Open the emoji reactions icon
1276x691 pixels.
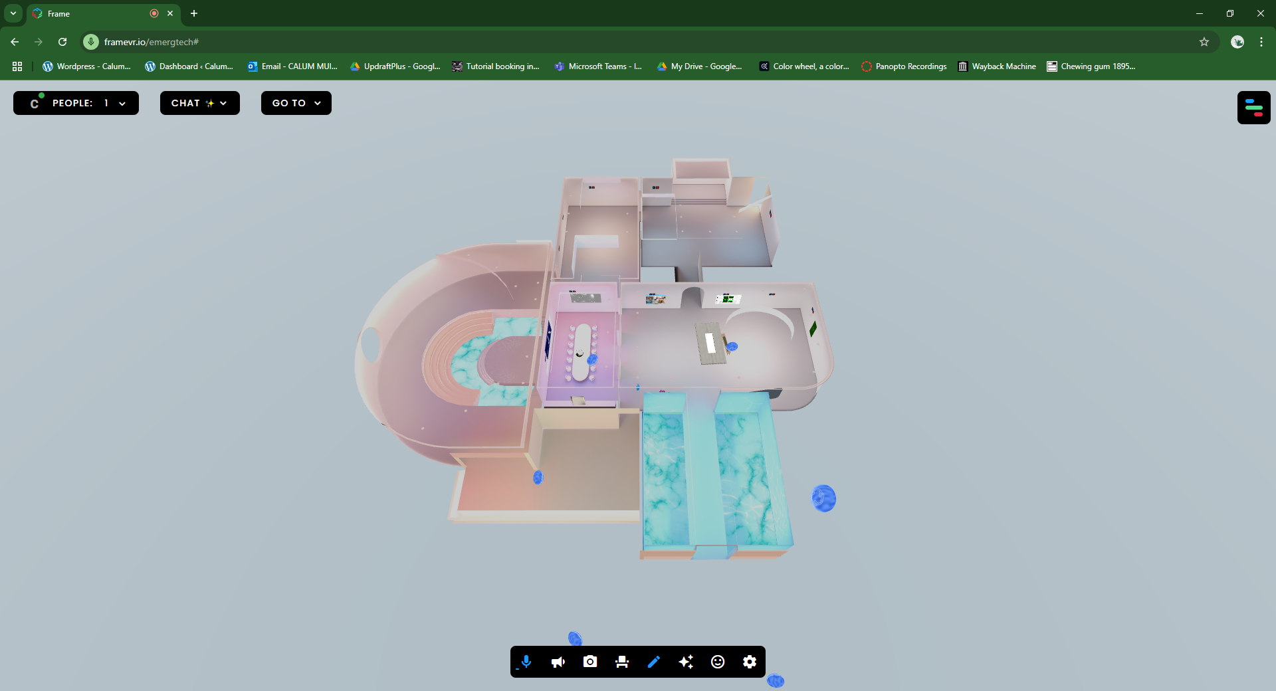(x=718, y=662)
